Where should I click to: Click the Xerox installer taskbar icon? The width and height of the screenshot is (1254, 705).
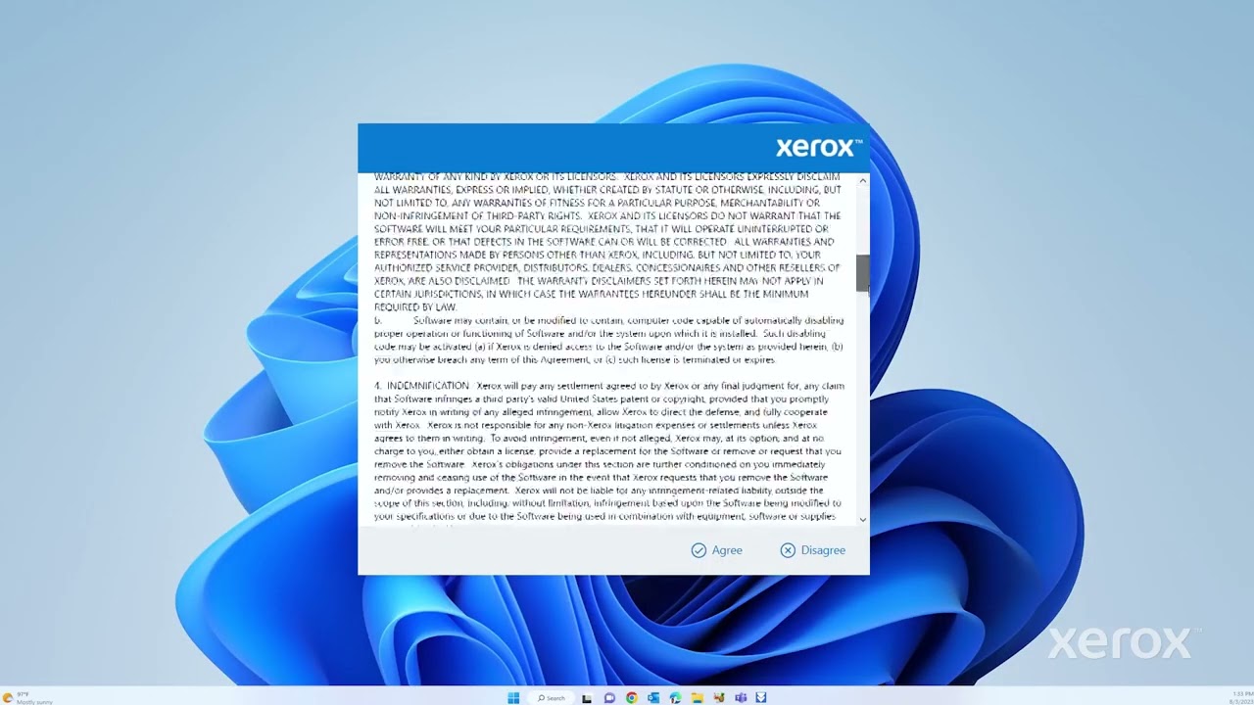(761, 698)
